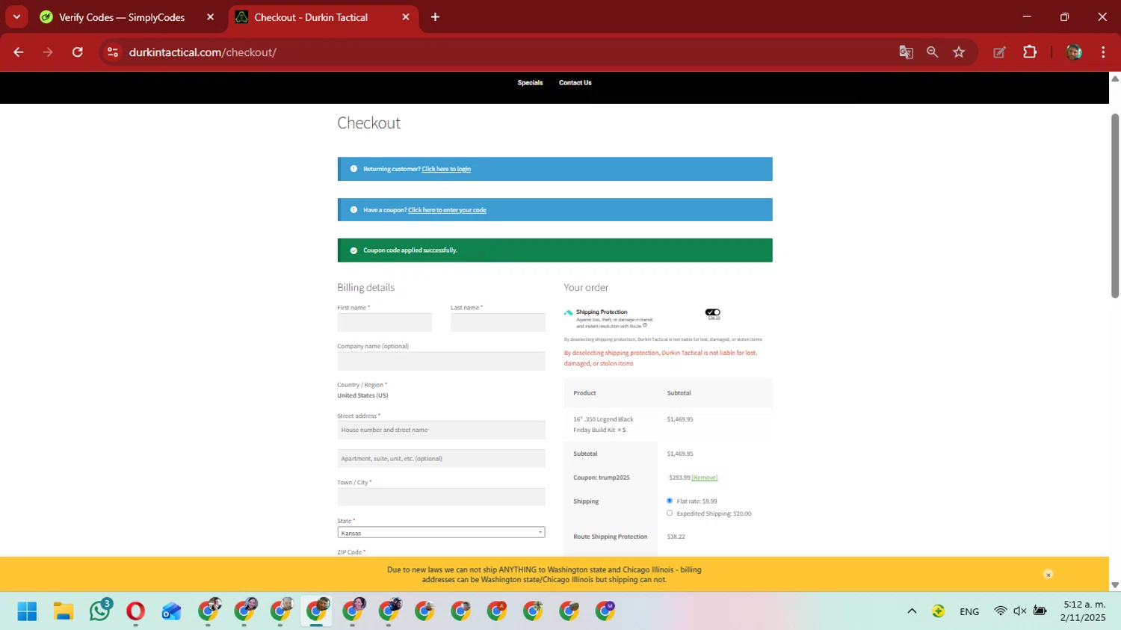
Task: Open the tab search dropdown arrow
Action: (x=16, y=16)
